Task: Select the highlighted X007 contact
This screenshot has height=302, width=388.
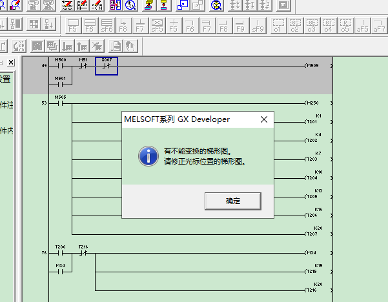Action: click(107, 66)
